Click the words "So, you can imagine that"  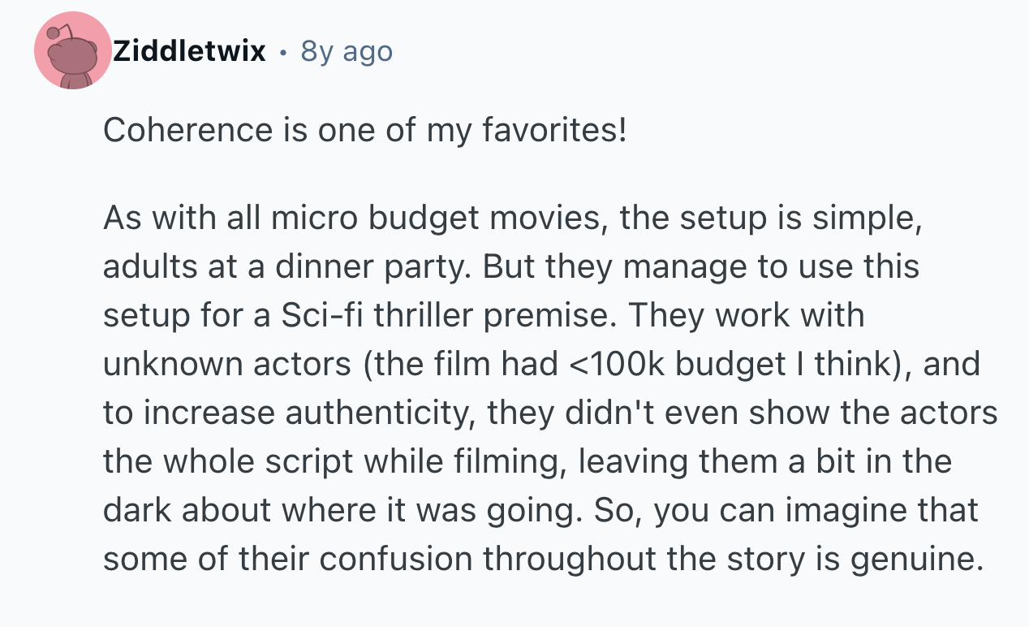787,510
